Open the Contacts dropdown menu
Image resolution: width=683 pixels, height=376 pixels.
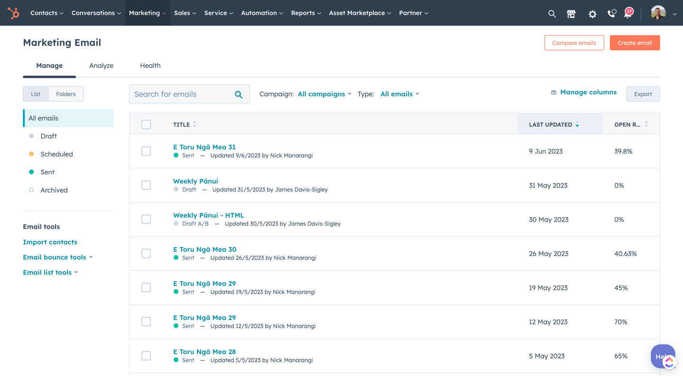(x=47, y=13)
